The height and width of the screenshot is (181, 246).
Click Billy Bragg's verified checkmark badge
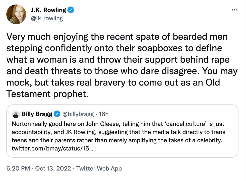coord(57,114)
